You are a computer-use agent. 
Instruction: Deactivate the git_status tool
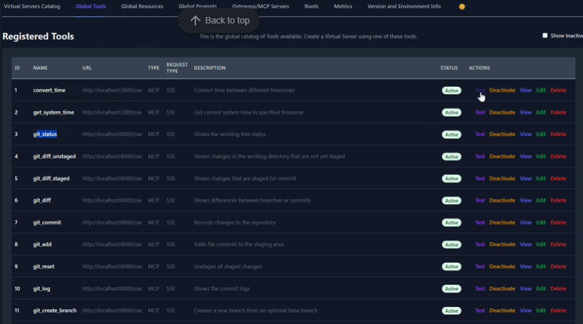tap(502, 134)
